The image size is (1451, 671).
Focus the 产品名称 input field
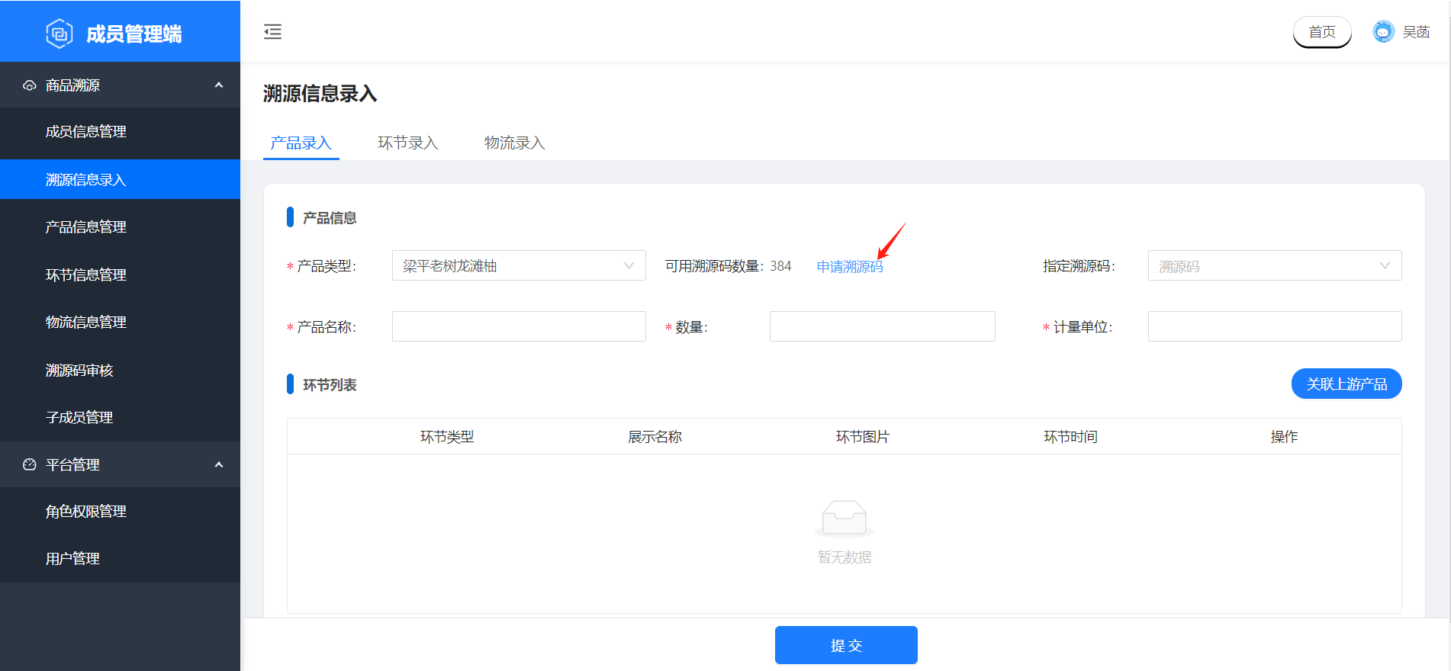[518, 326]
